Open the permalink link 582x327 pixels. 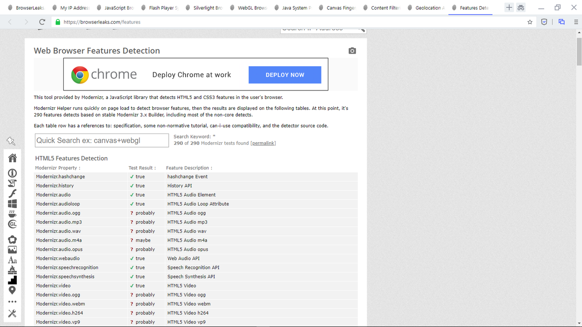(x=264, y=143)
